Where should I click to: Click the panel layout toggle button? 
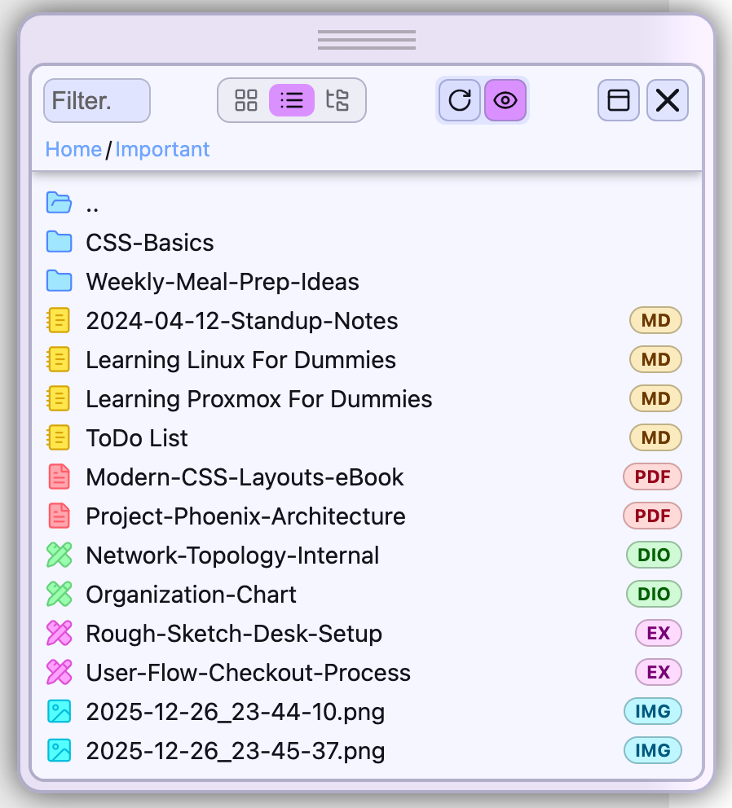pos(619,100)
